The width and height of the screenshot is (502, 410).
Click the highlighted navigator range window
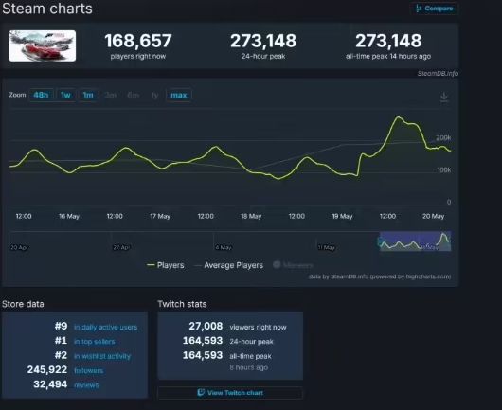(415, 241)
